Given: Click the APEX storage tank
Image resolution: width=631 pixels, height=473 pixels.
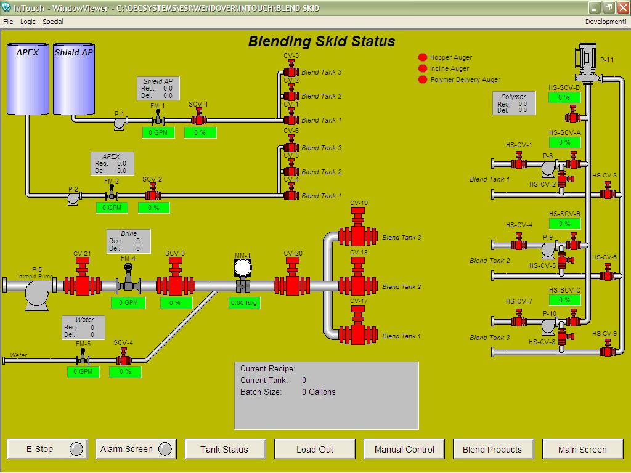Looking at the screenshot, I should click(x=27, y=80).
